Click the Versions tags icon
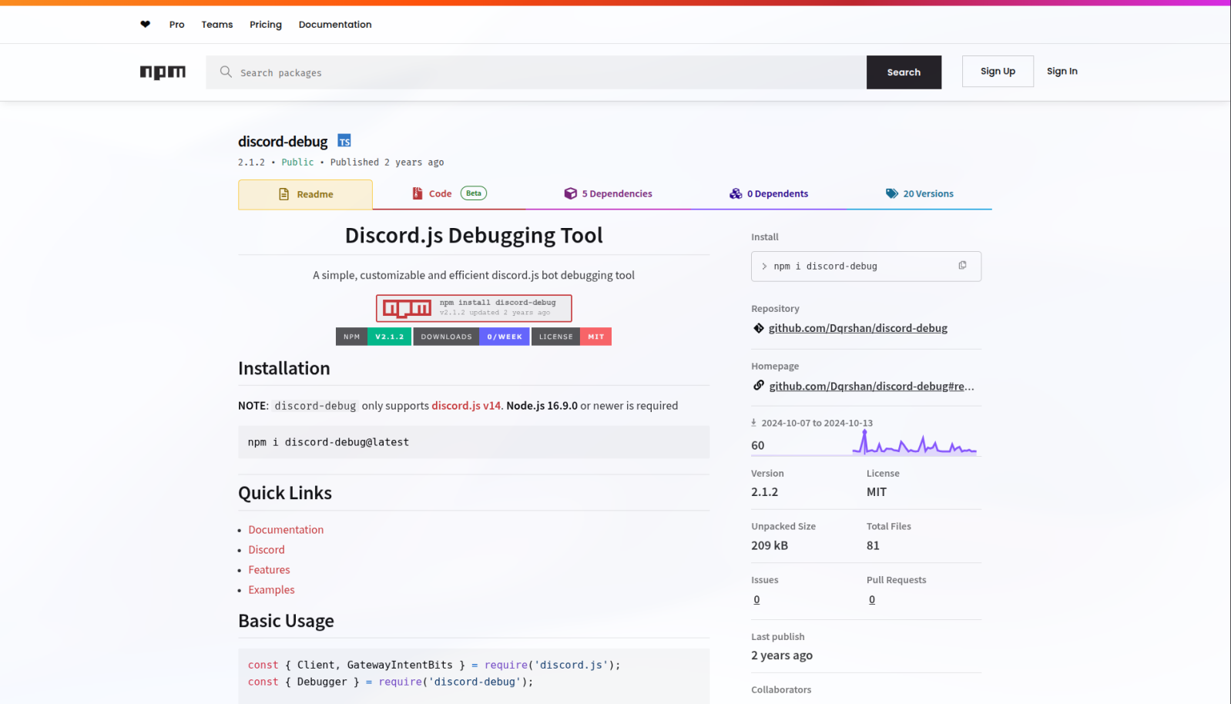The image size is (1231, 704). pyautogui.click(x=892, y=193)
